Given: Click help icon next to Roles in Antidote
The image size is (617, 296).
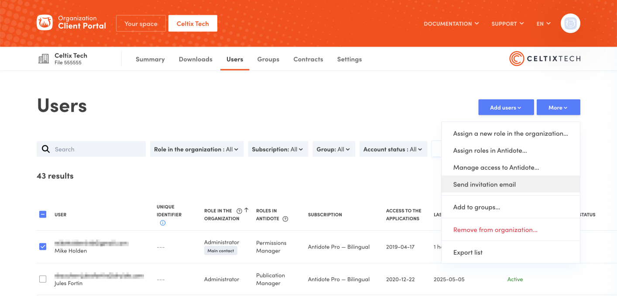Looking at the screenshot, I should tap(285, 219).
